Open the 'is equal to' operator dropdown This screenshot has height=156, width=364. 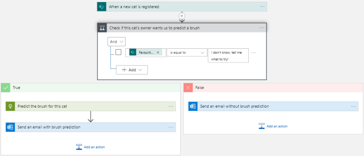(x=187, y=53)
